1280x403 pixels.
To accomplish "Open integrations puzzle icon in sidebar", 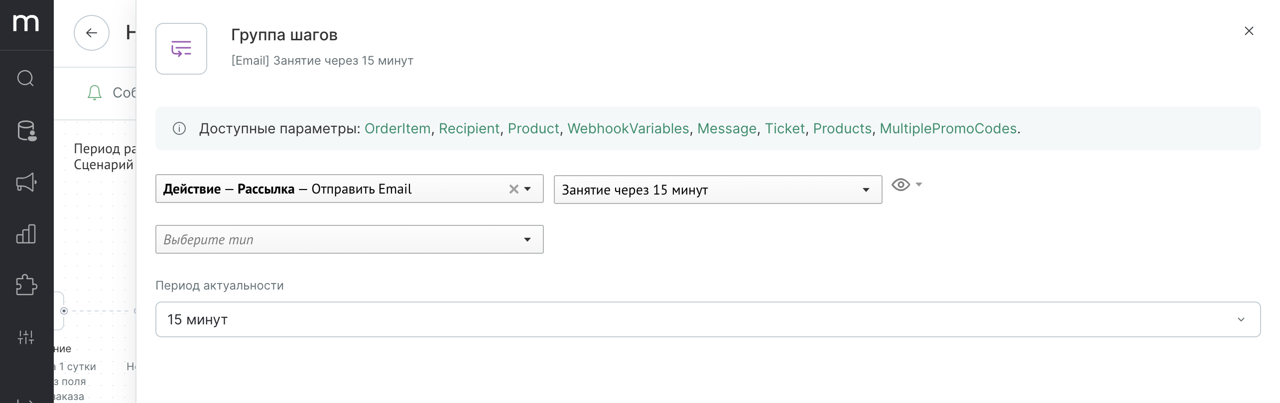I will [x=26, y=285].
